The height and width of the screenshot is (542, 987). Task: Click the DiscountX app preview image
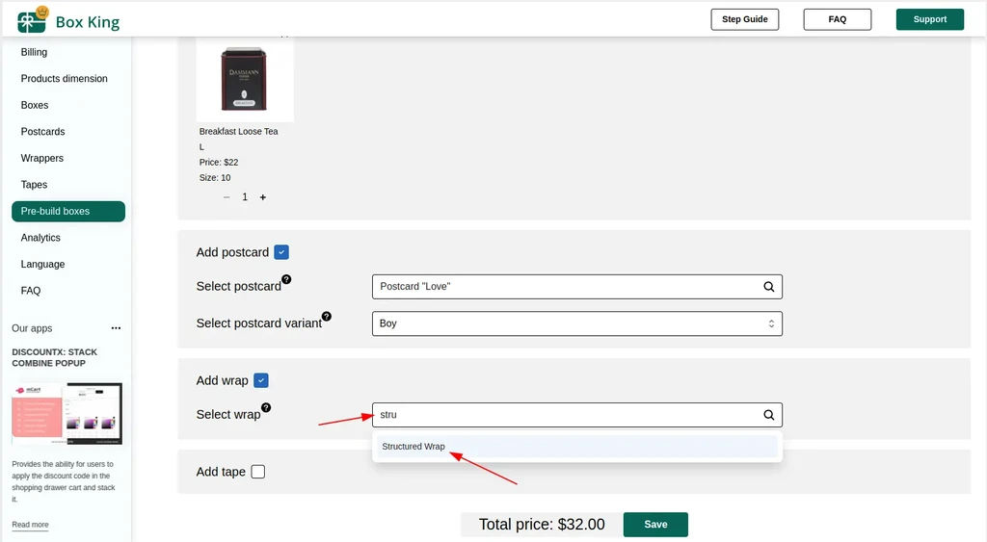point(67,414)
